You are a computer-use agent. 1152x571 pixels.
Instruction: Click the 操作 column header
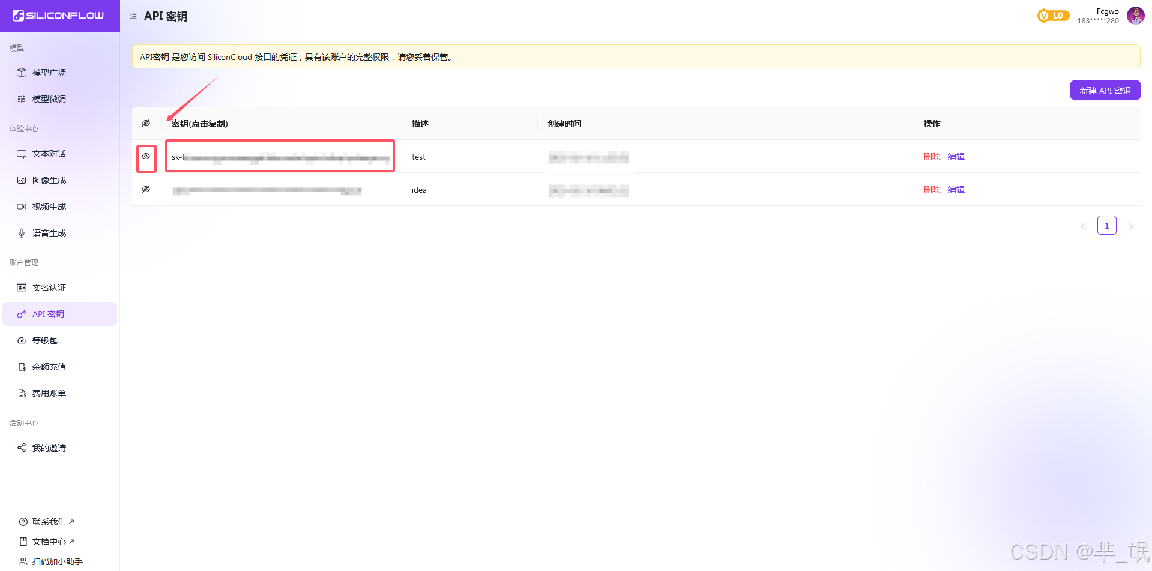click(x=932, y=124)
